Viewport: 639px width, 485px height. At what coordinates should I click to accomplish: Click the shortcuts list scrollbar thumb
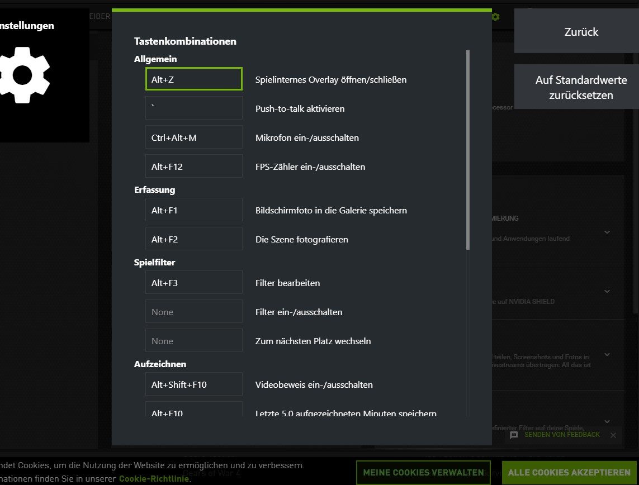click(468, 149)
